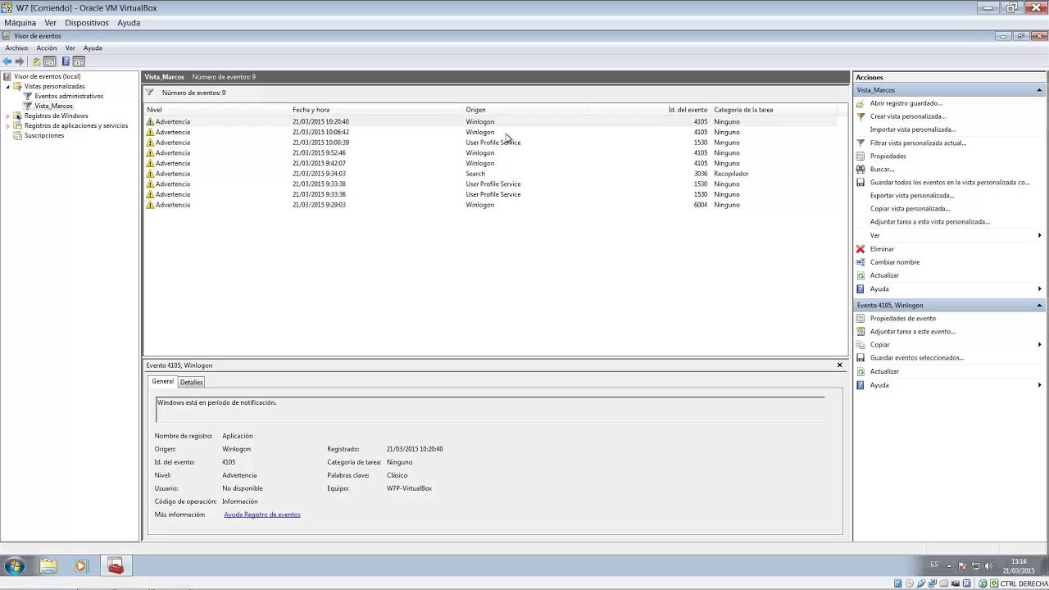
Task: Expand the Registros de Windows node
Action: pyautogui.click(x=8, y=116)
